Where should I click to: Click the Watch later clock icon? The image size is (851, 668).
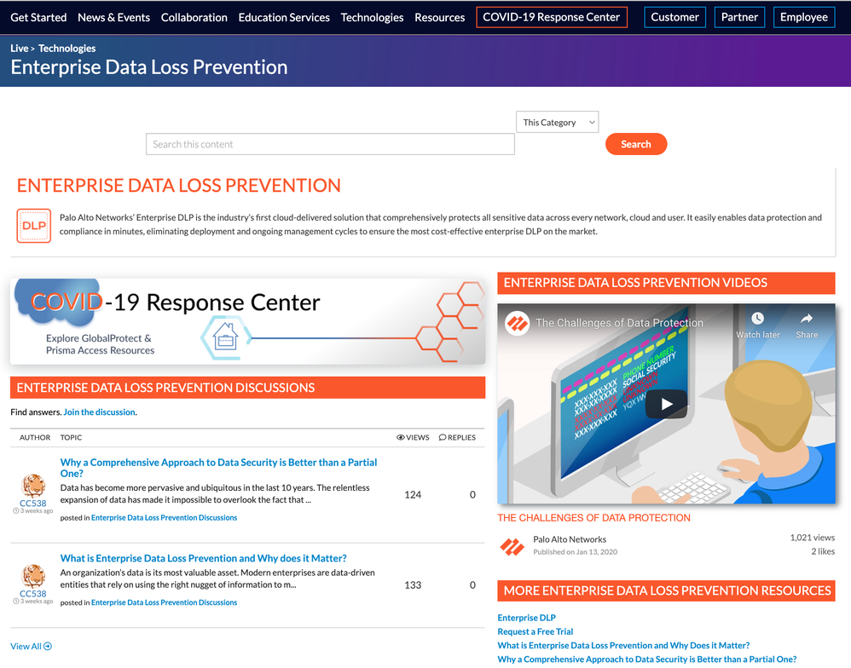757,319
